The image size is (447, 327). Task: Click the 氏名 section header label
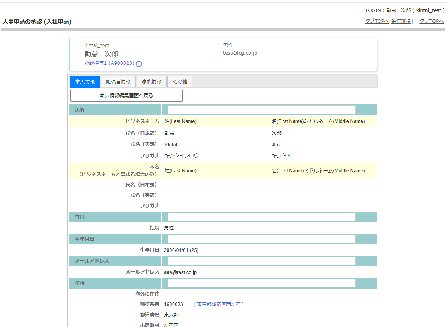80,110
